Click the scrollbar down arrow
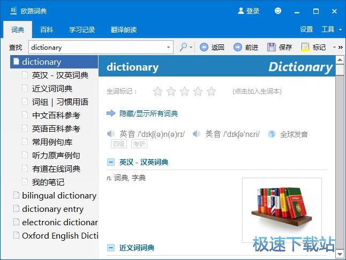This screenshot has width=346, height=260. pos(340,254)
